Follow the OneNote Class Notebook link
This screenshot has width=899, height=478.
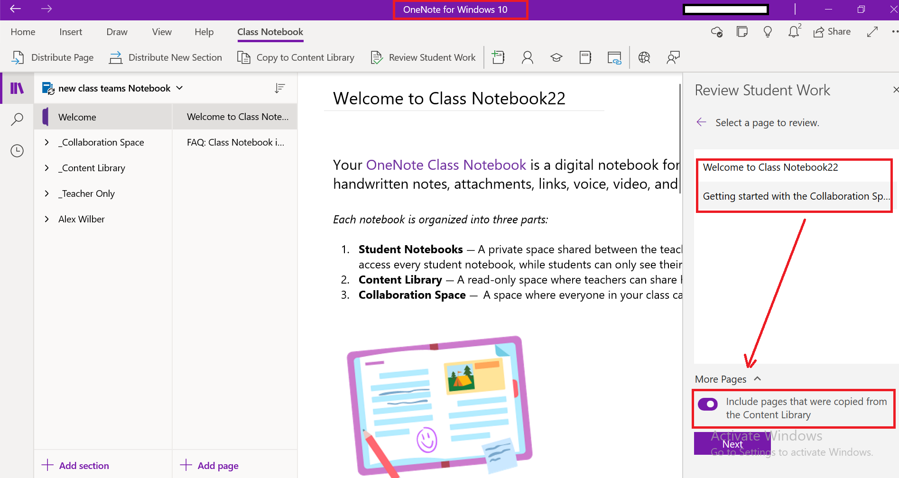point(446,165)
